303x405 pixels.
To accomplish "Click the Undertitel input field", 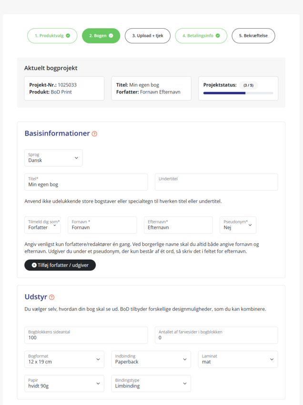I will (x=216, y=182).
